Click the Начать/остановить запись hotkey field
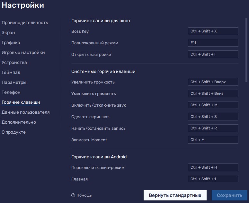Screen dimensions: 249x203 (x=213, y=128)
